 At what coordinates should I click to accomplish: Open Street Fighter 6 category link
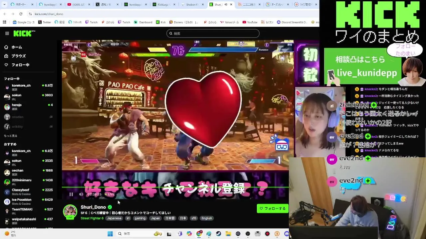(92, 218)
